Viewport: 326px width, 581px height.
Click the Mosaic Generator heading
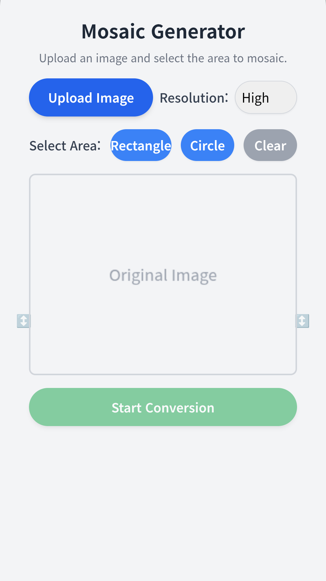pos(163,31)
